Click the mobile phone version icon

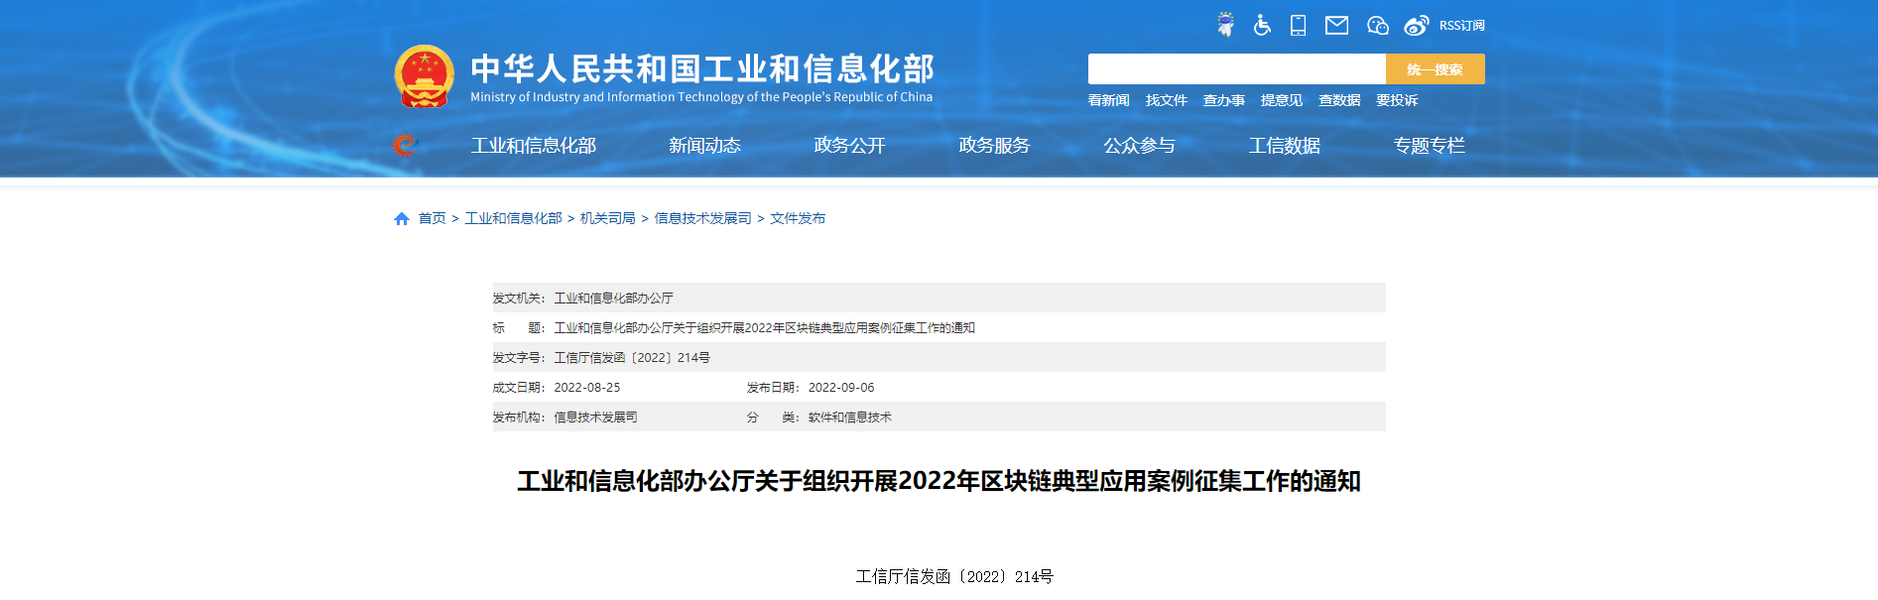[1298, 25]
